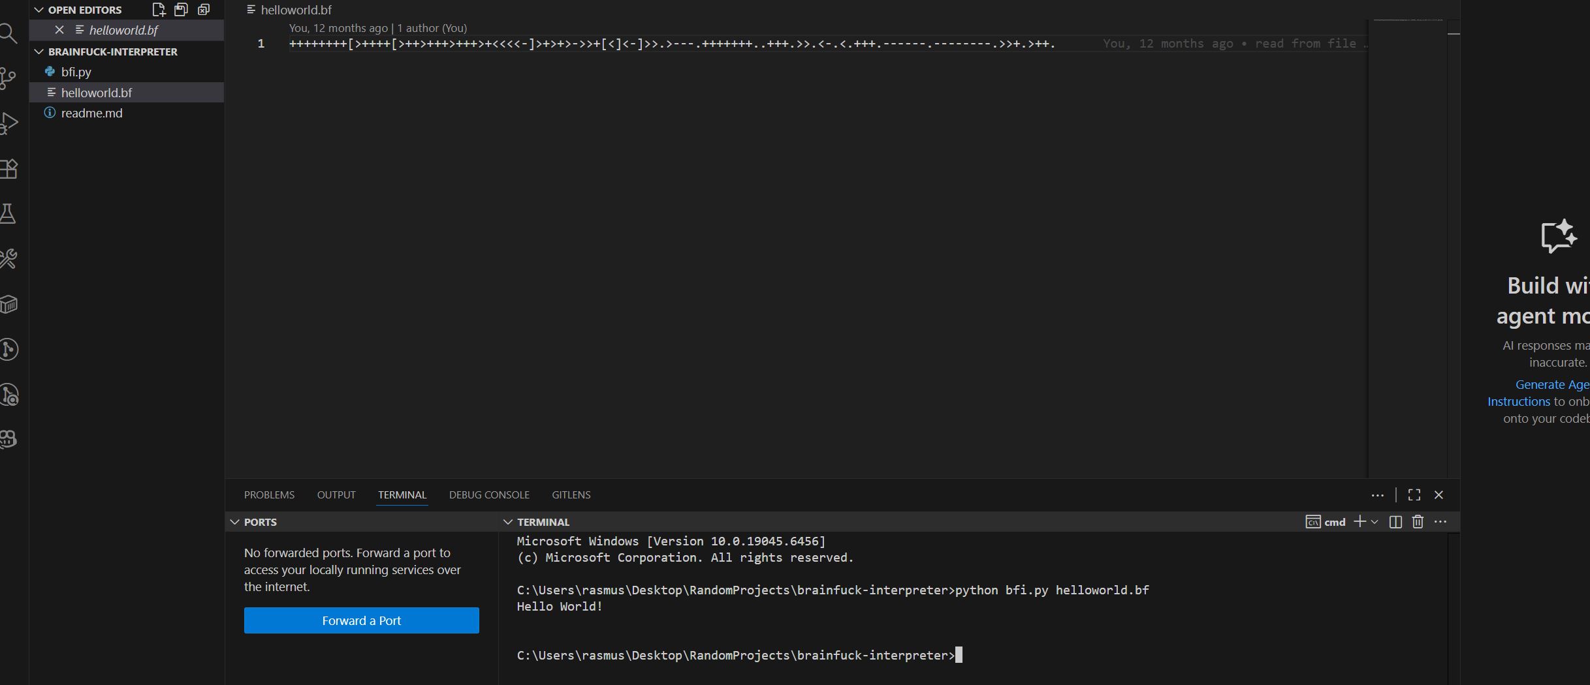1590x685 pixels.
Task: Open the Testing flask view
Action: click(x=8, y=214)
